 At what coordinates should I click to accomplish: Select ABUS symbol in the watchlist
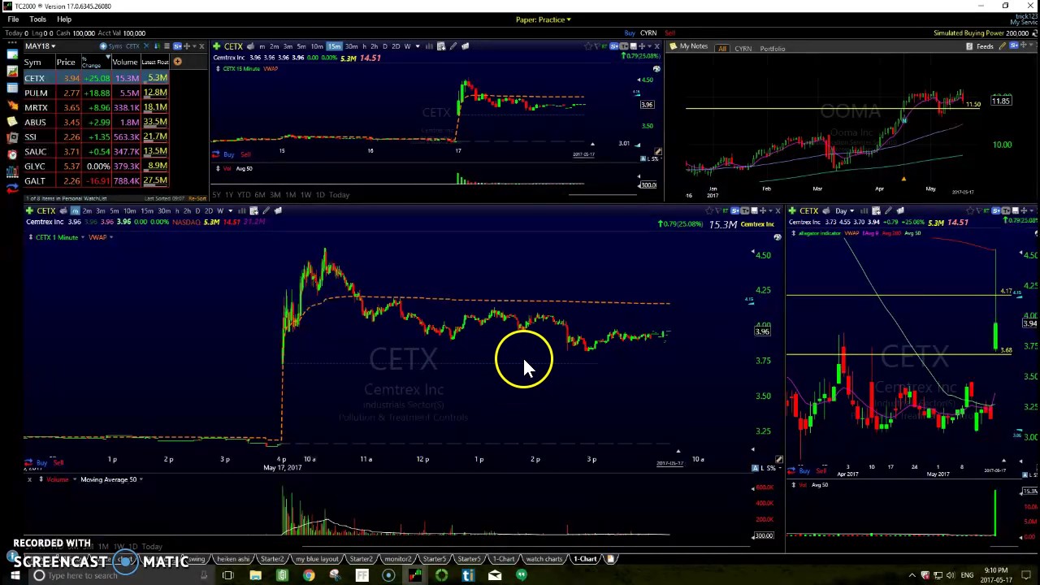(x=35, y=122)
